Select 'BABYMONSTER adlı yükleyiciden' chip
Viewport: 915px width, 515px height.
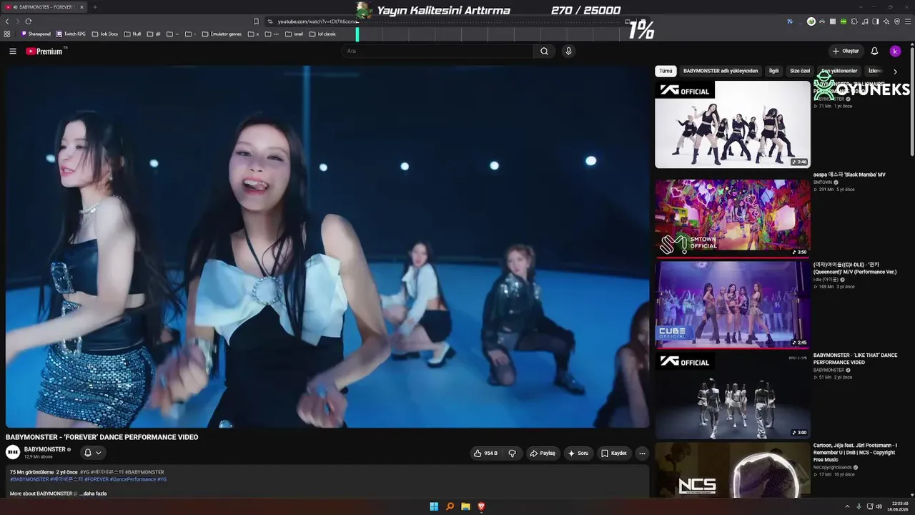click(x=721, y=72)
